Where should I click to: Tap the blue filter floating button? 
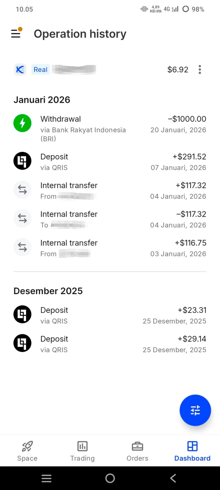click(x=195, y=410)
